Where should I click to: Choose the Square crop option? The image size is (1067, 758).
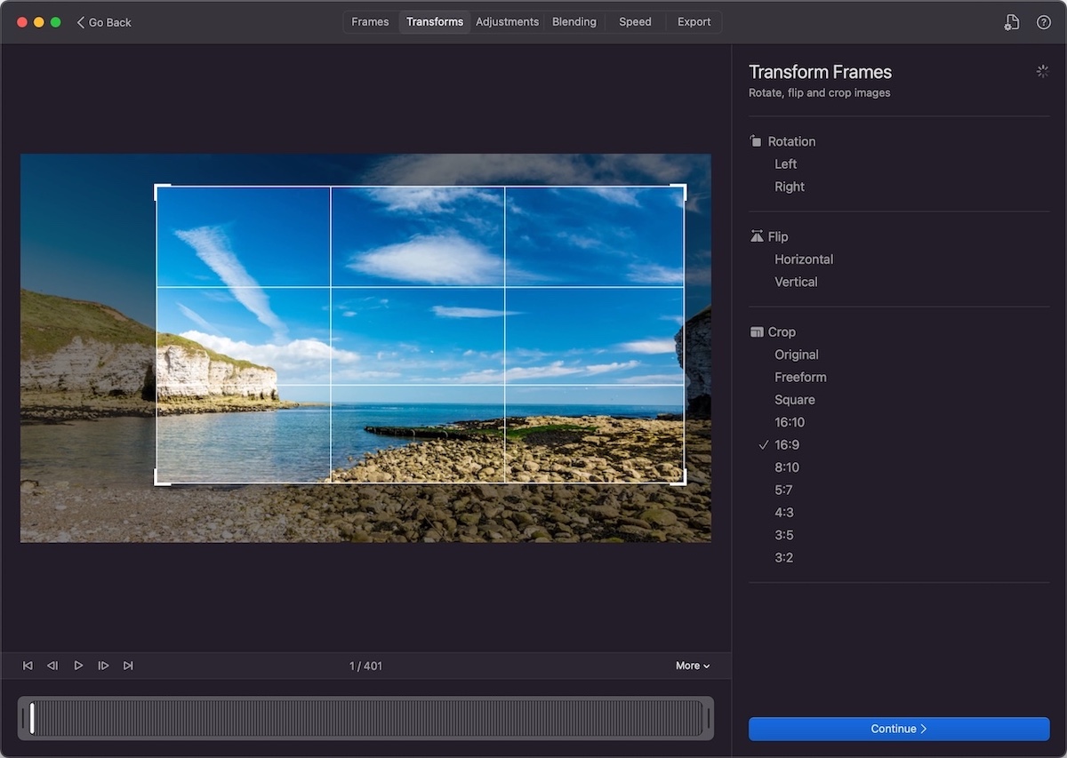click(794, 400)
